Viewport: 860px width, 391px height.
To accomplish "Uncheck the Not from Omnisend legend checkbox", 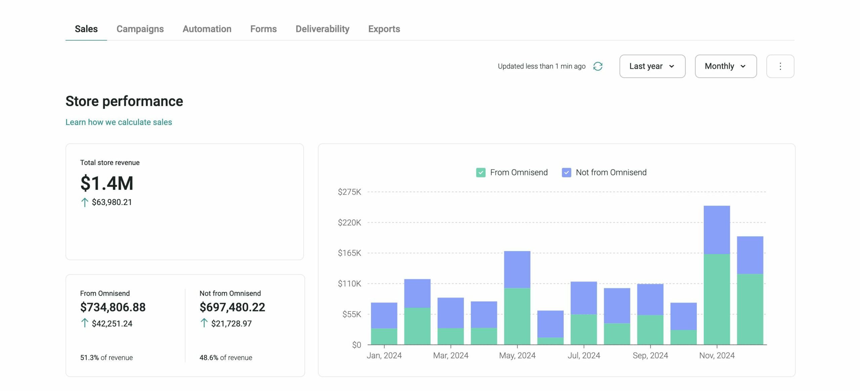I will pyautogui.click(x=566, y=172).
